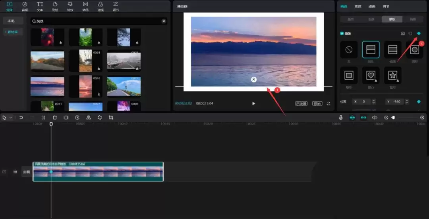
Task: Click the timeline zoom slider
Action: click(x=393, y=118)
